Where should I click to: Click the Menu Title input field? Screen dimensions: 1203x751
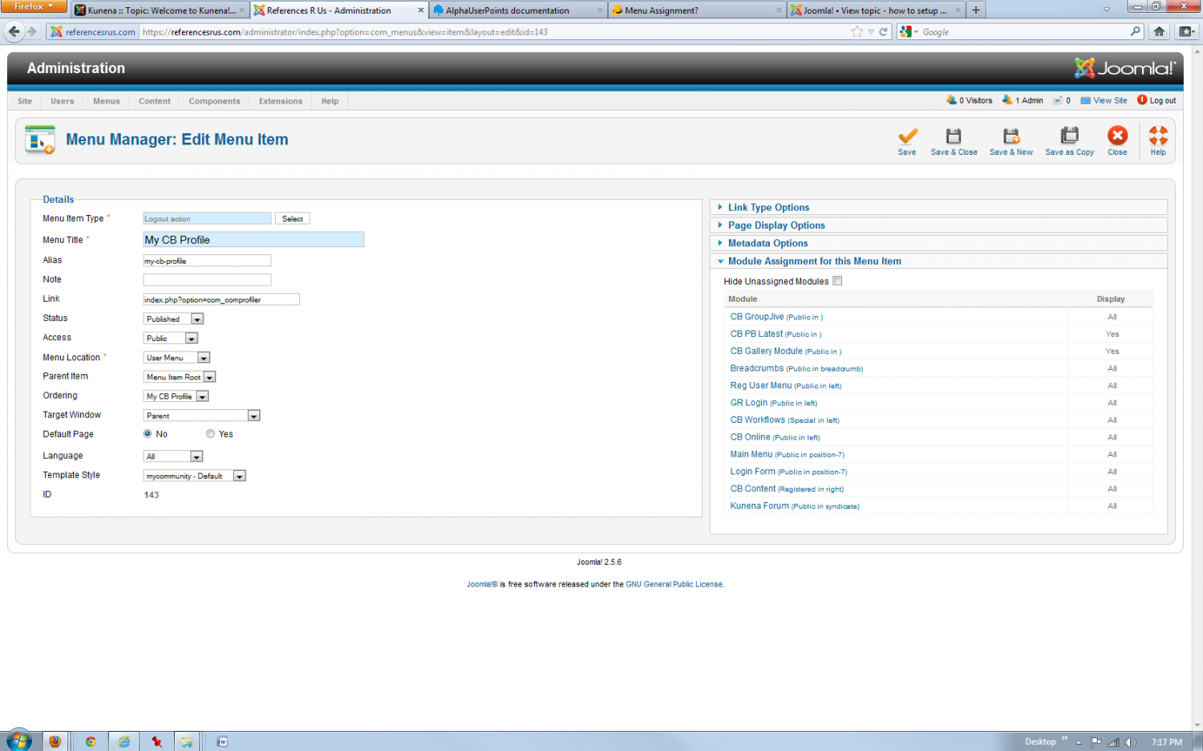pos(253,240)
